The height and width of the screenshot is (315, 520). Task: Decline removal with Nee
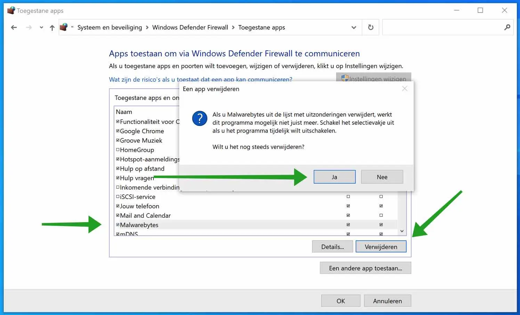pos(382,177)
